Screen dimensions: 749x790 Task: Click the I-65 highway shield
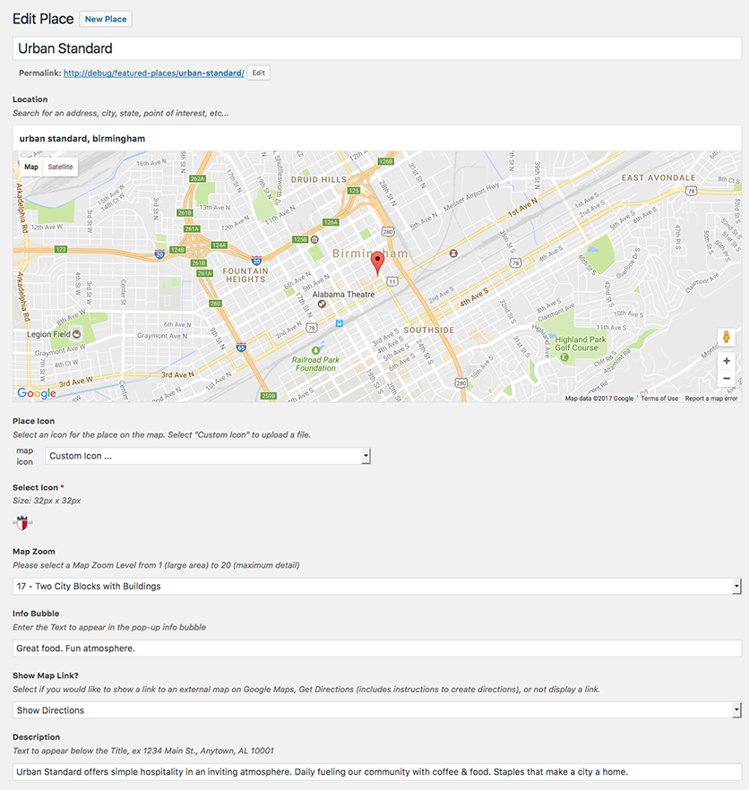coord(241,348)
